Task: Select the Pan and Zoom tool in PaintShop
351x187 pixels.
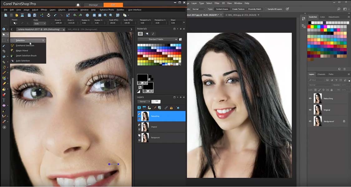Action: [4, 29]
